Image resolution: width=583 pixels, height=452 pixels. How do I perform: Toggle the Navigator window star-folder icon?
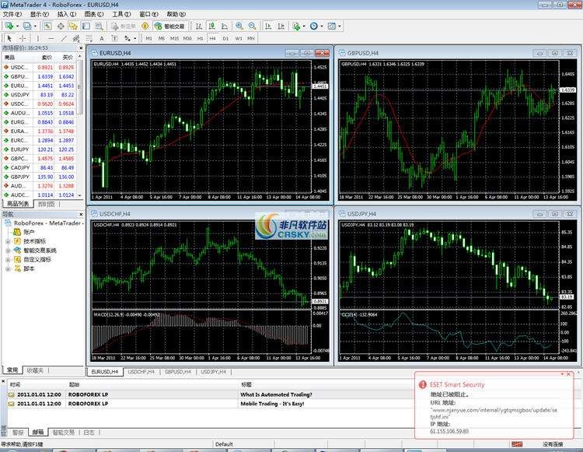point(73,26)
